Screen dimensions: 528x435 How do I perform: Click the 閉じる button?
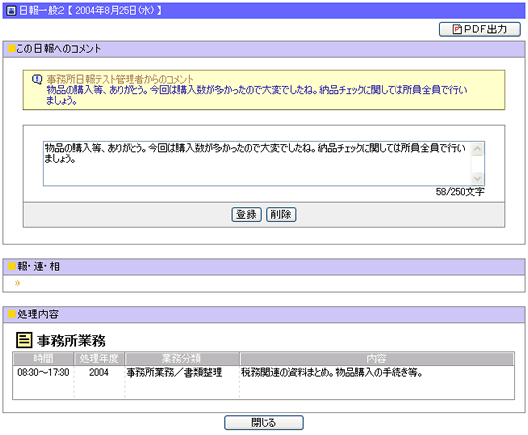point(264,422)
